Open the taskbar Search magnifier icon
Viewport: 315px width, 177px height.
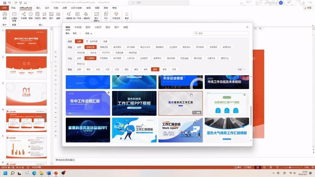[13, 173]
